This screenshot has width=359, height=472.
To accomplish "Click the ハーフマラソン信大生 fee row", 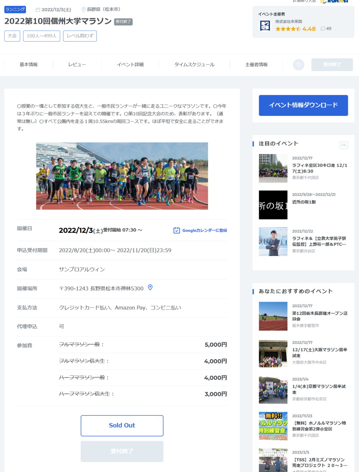I will 143,394.
